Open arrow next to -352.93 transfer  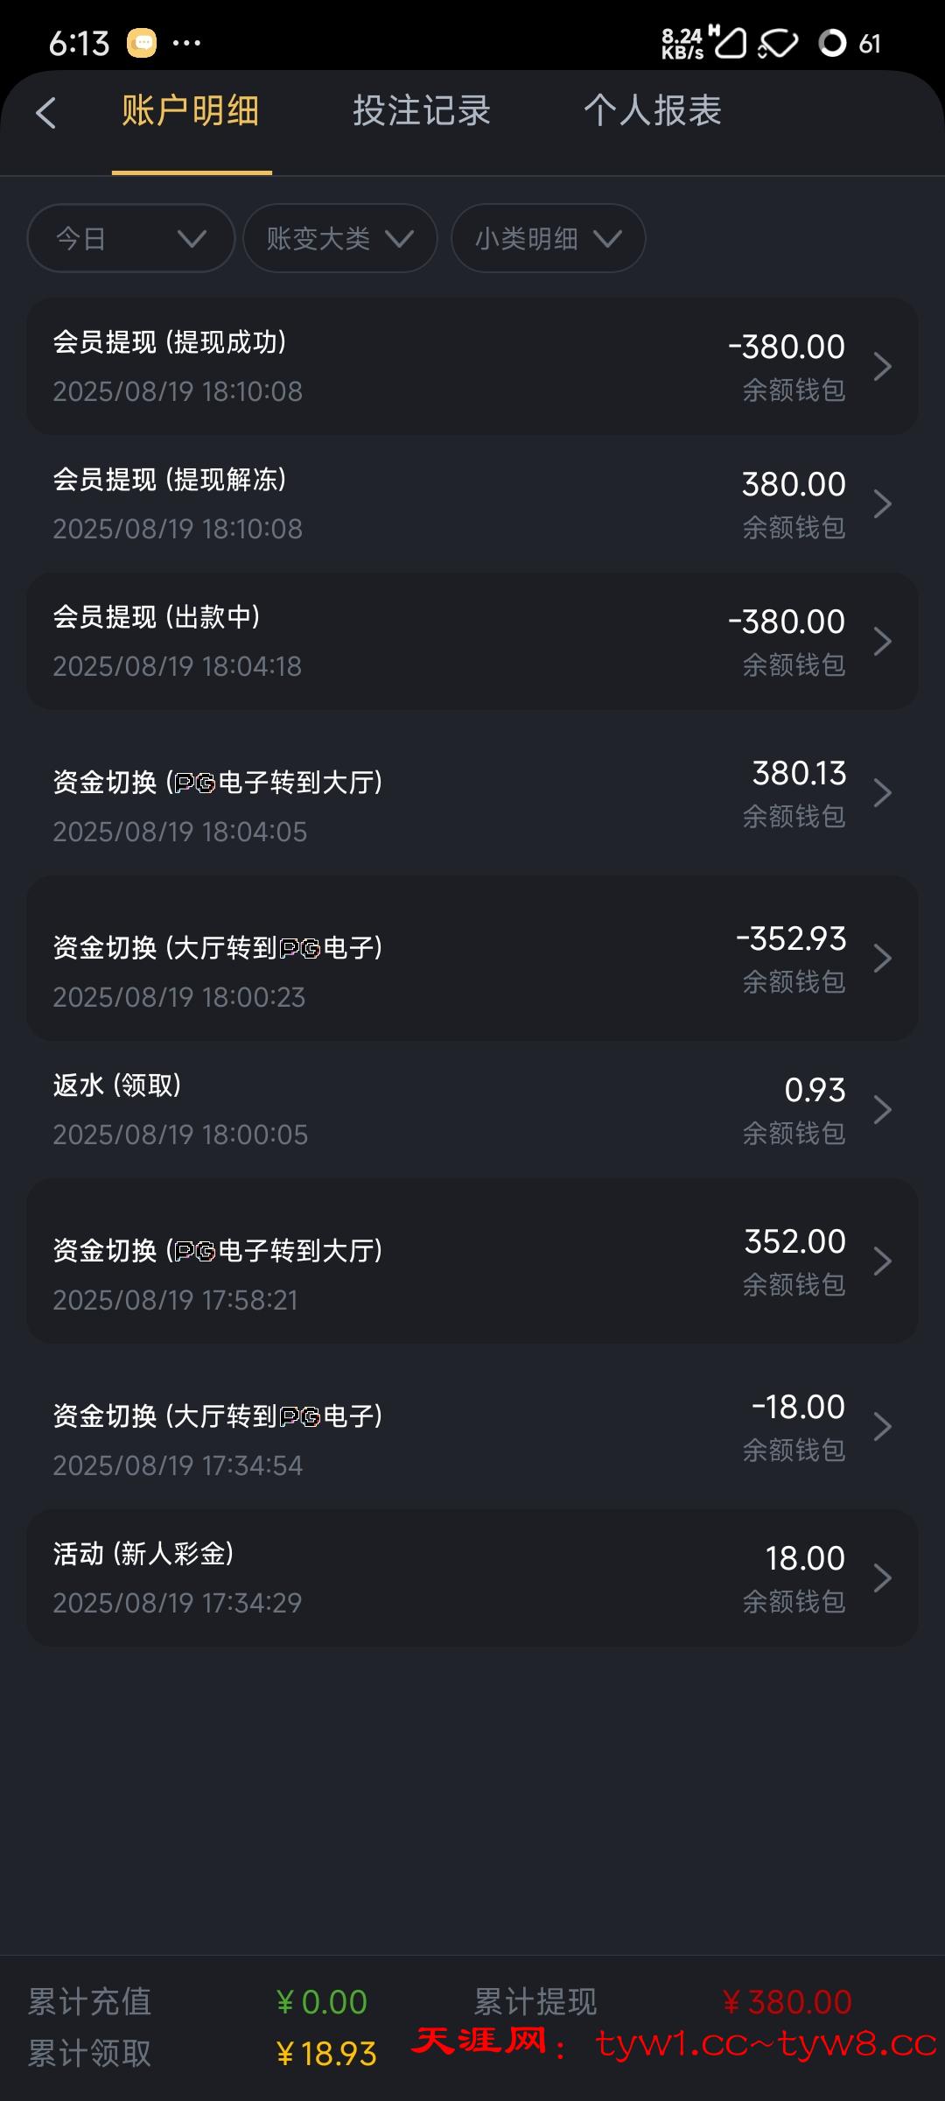pyautogui.click(x=883, y=959)
